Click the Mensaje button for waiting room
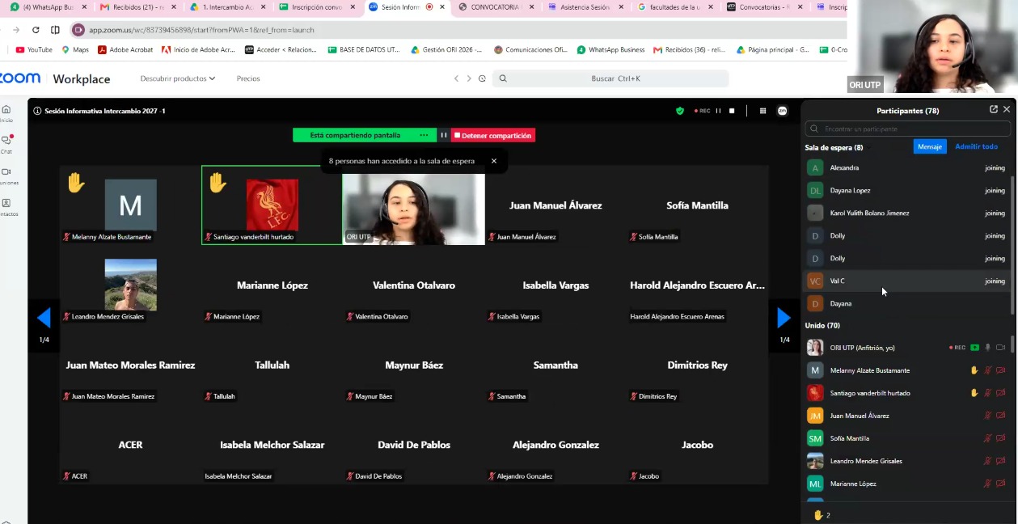 (930, 146)
